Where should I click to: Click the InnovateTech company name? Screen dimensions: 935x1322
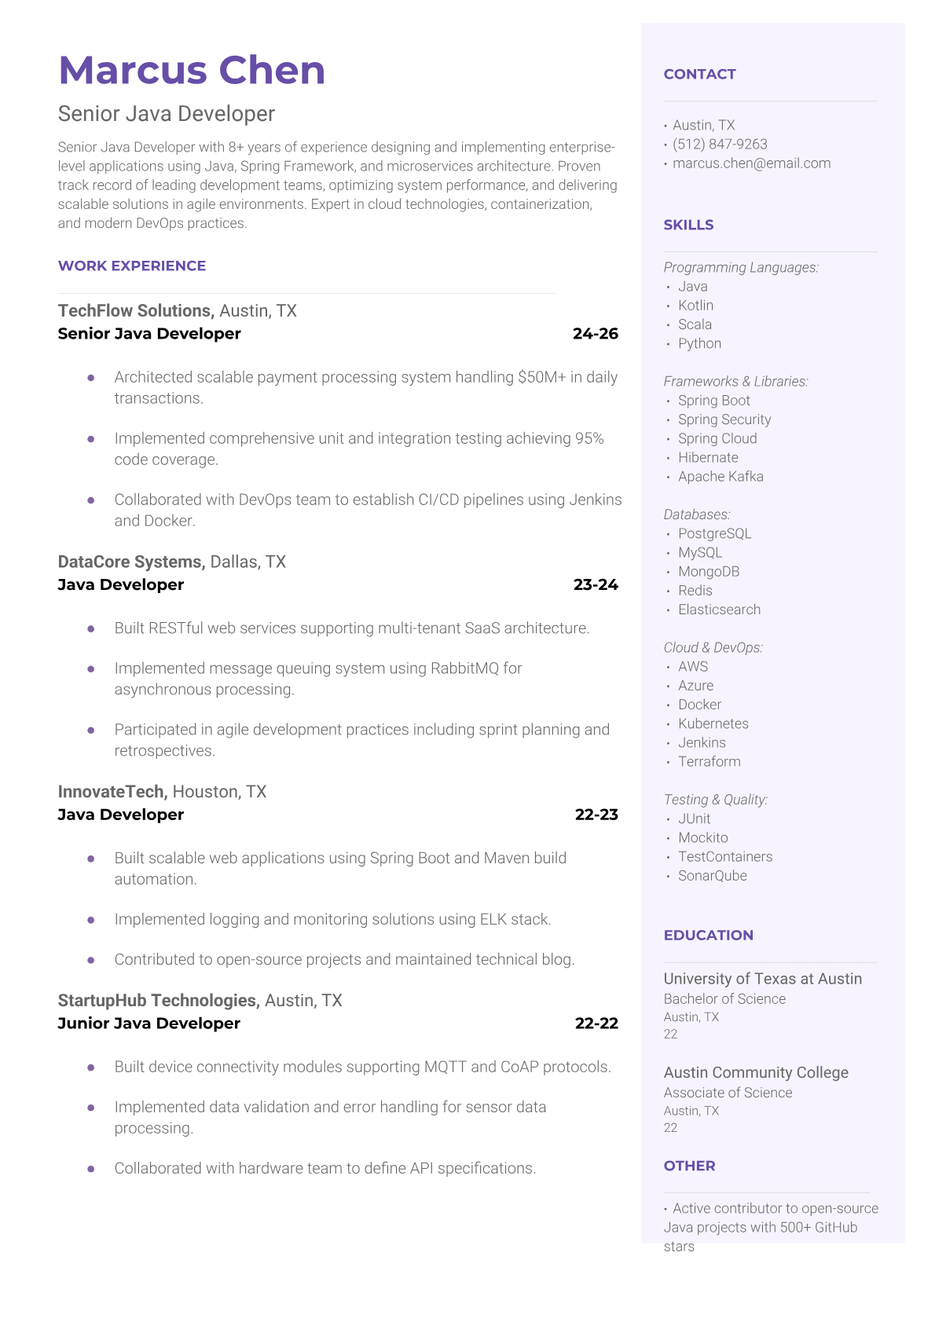point(112,792)
